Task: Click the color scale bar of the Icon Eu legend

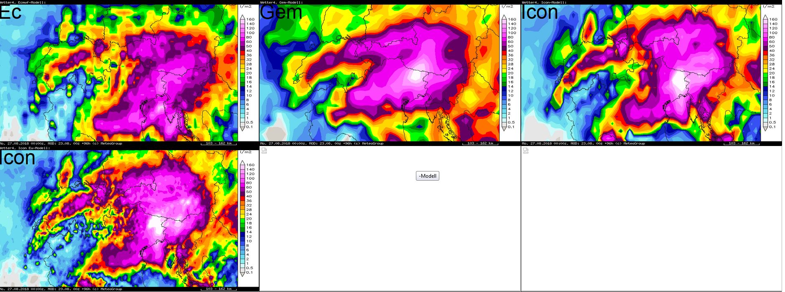Action: (x=242, y=219)
